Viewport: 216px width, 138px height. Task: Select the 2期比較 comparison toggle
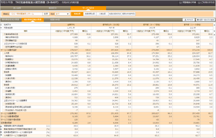pyautogui.click(x=102, y=14)
